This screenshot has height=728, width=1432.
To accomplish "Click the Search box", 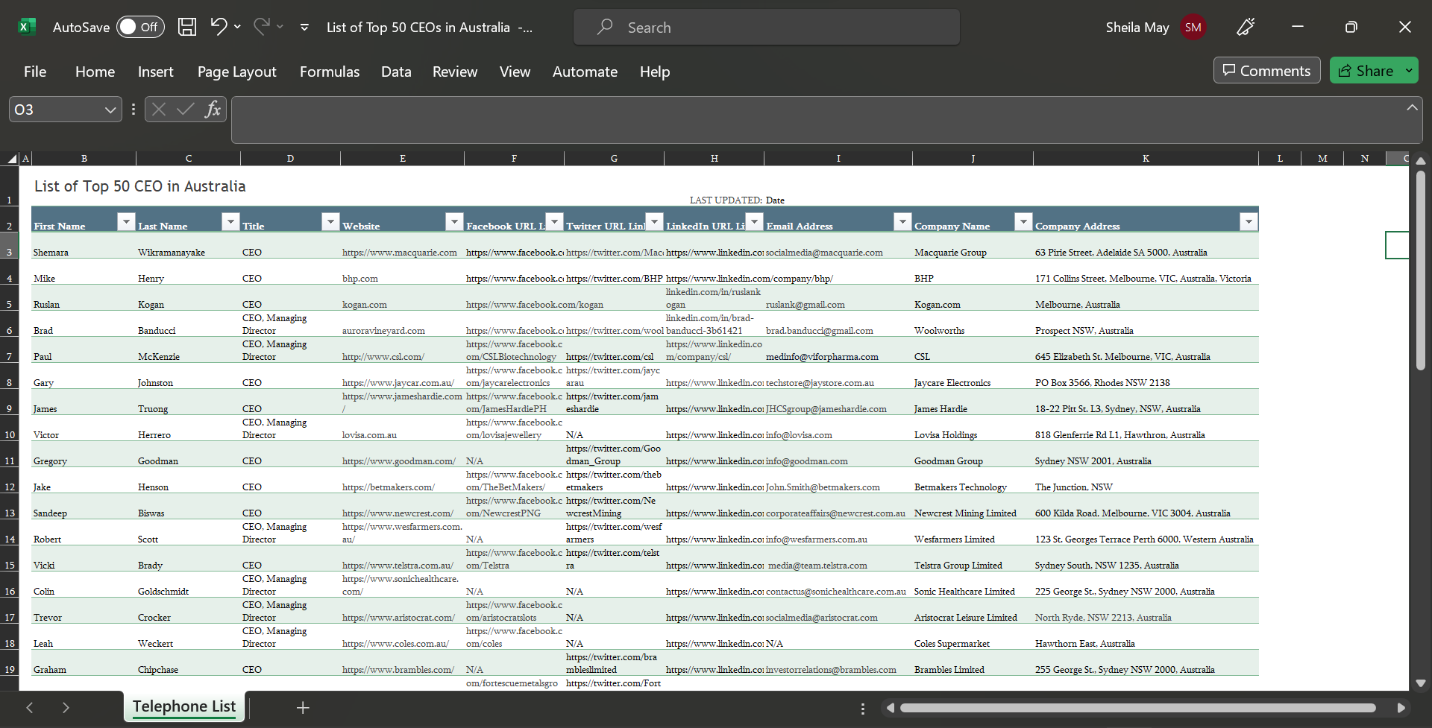I will pyautogui.click(x=767, y=27).
